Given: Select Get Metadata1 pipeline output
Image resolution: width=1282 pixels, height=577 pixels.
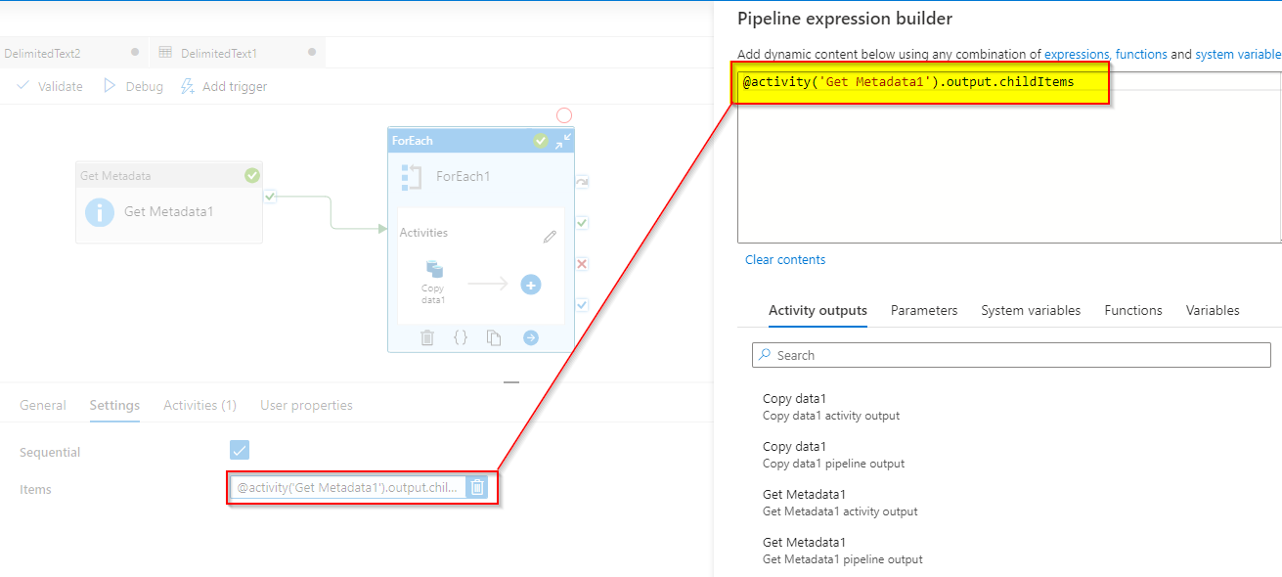Looking at the screenshot, I should (x=843, y=551).
